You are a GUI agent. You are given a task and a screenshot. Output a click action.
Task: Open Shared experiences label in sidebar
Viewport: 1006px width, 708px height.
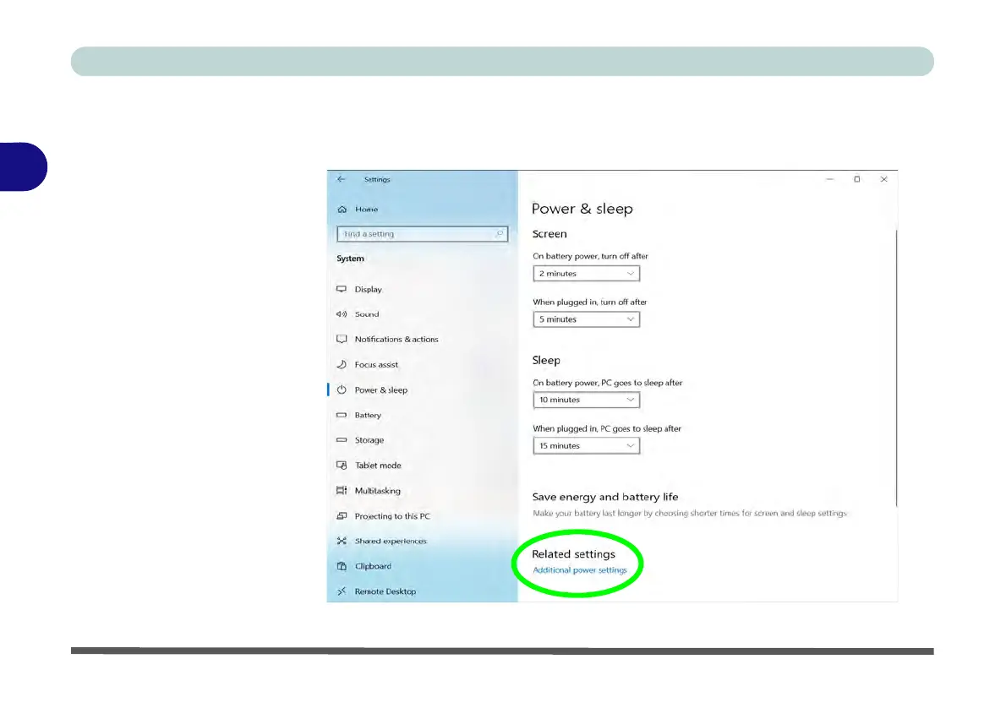coord(391,541)
